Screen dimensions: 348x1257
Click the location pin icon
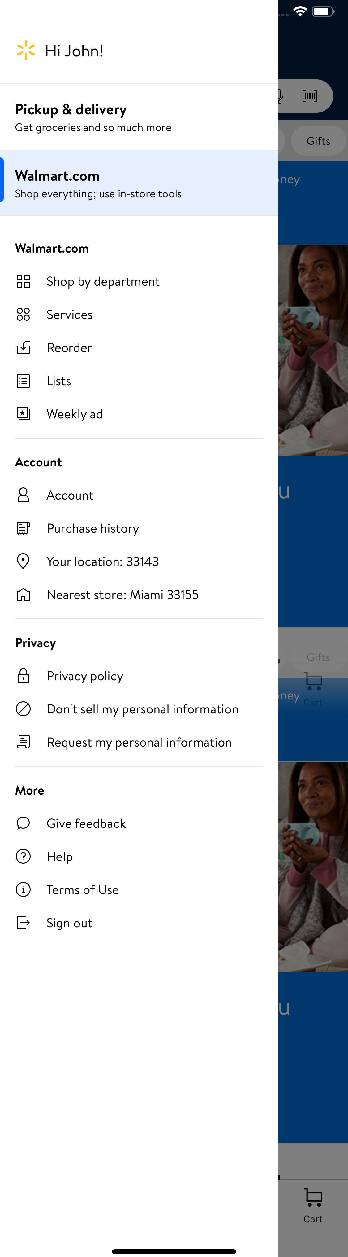point(23,561)
